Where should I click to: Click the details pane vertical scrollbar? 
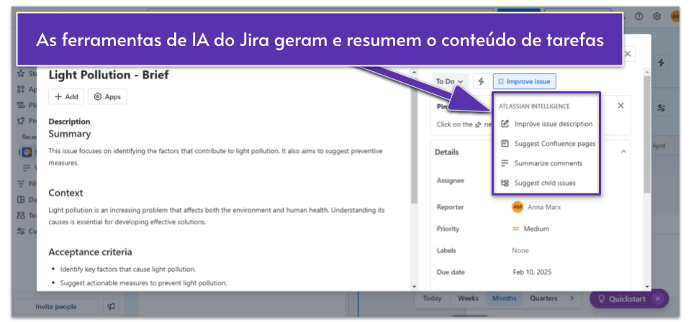point(646,134)
